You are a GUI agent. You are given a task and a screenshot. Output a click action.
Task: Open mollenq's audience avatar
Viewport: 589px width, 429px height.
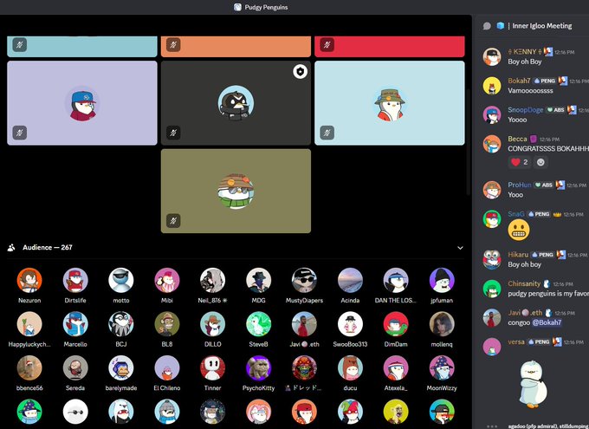(x=442, y=324)
